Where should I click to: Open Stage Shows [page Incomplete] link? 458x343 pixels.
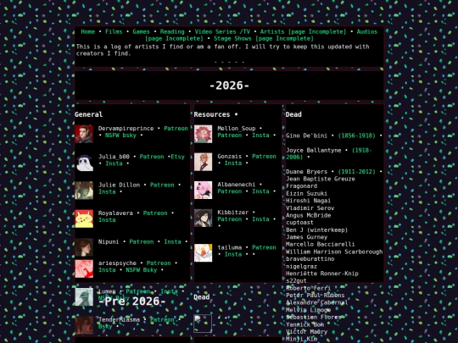(264, 38)
